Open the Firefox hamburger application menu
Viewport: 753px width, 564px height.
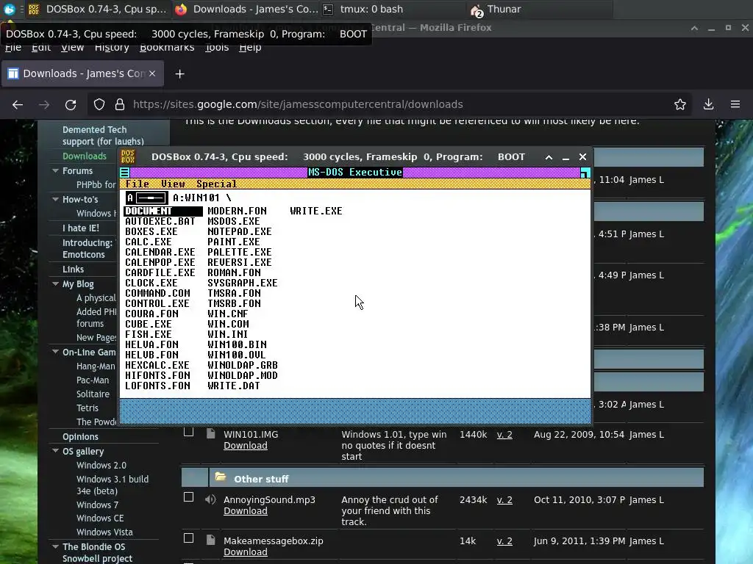click(x=735, y=104)
